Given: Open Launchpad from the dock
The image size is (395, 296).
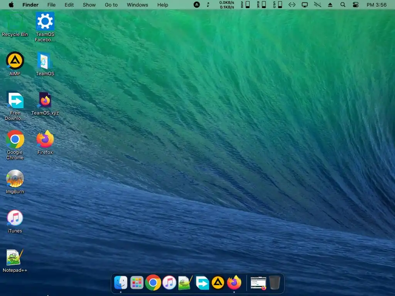Looking at the screenshot, I should (137, 283).
